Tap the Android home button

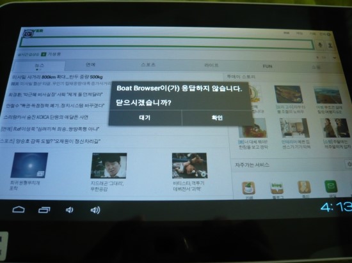pos(19,209)
